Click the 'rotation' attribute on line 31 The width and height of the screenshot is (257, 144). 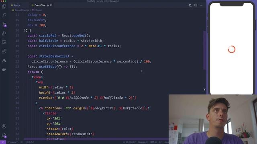[53, 108]
